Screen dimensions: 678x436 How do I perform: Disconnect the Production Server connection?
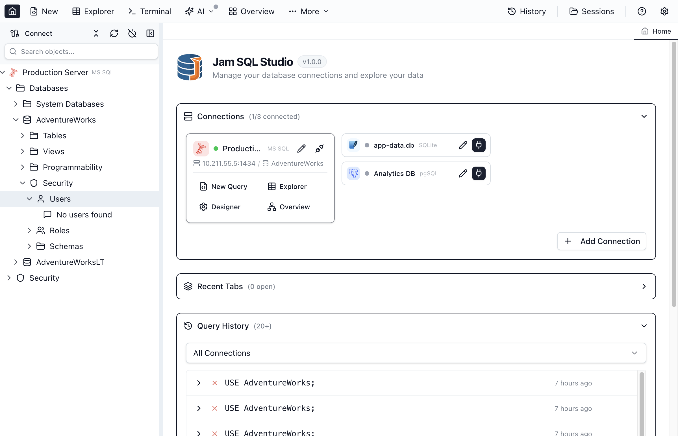(320, 148)
